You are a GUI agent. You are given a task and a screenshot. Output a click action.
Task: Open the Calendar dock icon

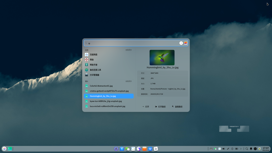[156, 149]
